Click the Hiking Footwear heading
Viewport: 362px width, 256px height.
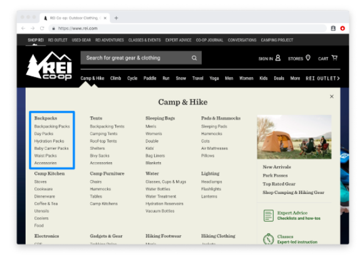163,236
